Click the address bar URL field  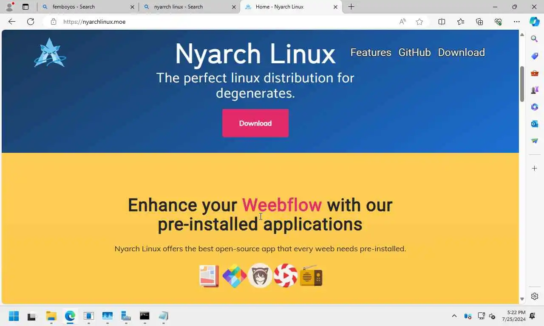[x=225, y=22]
